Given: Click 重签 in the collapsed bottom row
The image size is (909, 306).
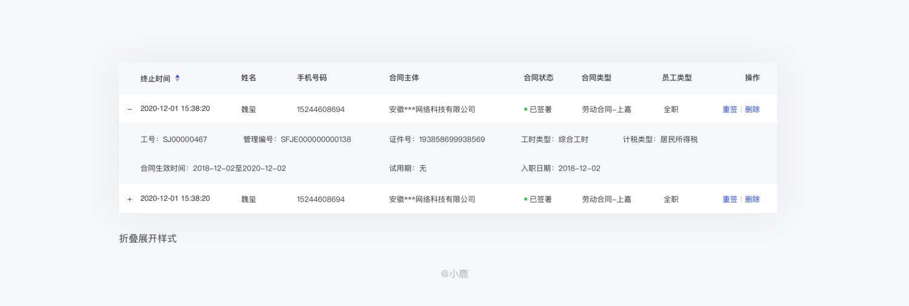Looking at the screenshot, I should click(730, 199).
